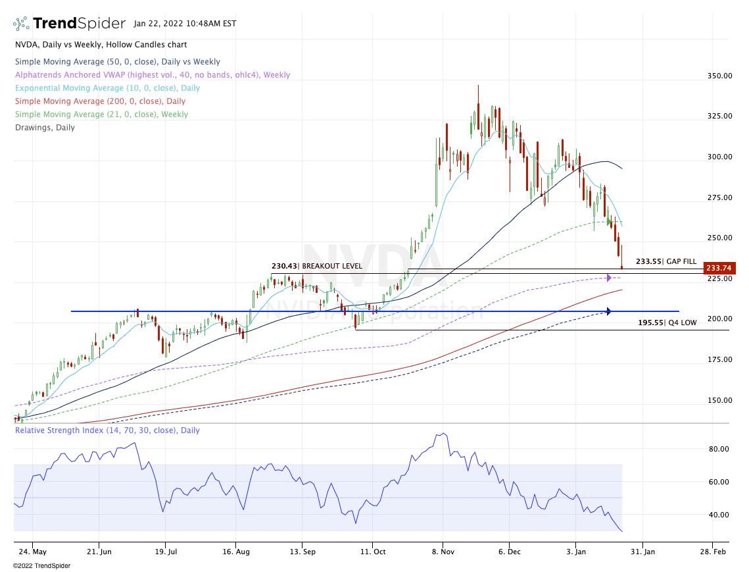Click the green 21-week SMA arrow marker

point(609,222)
